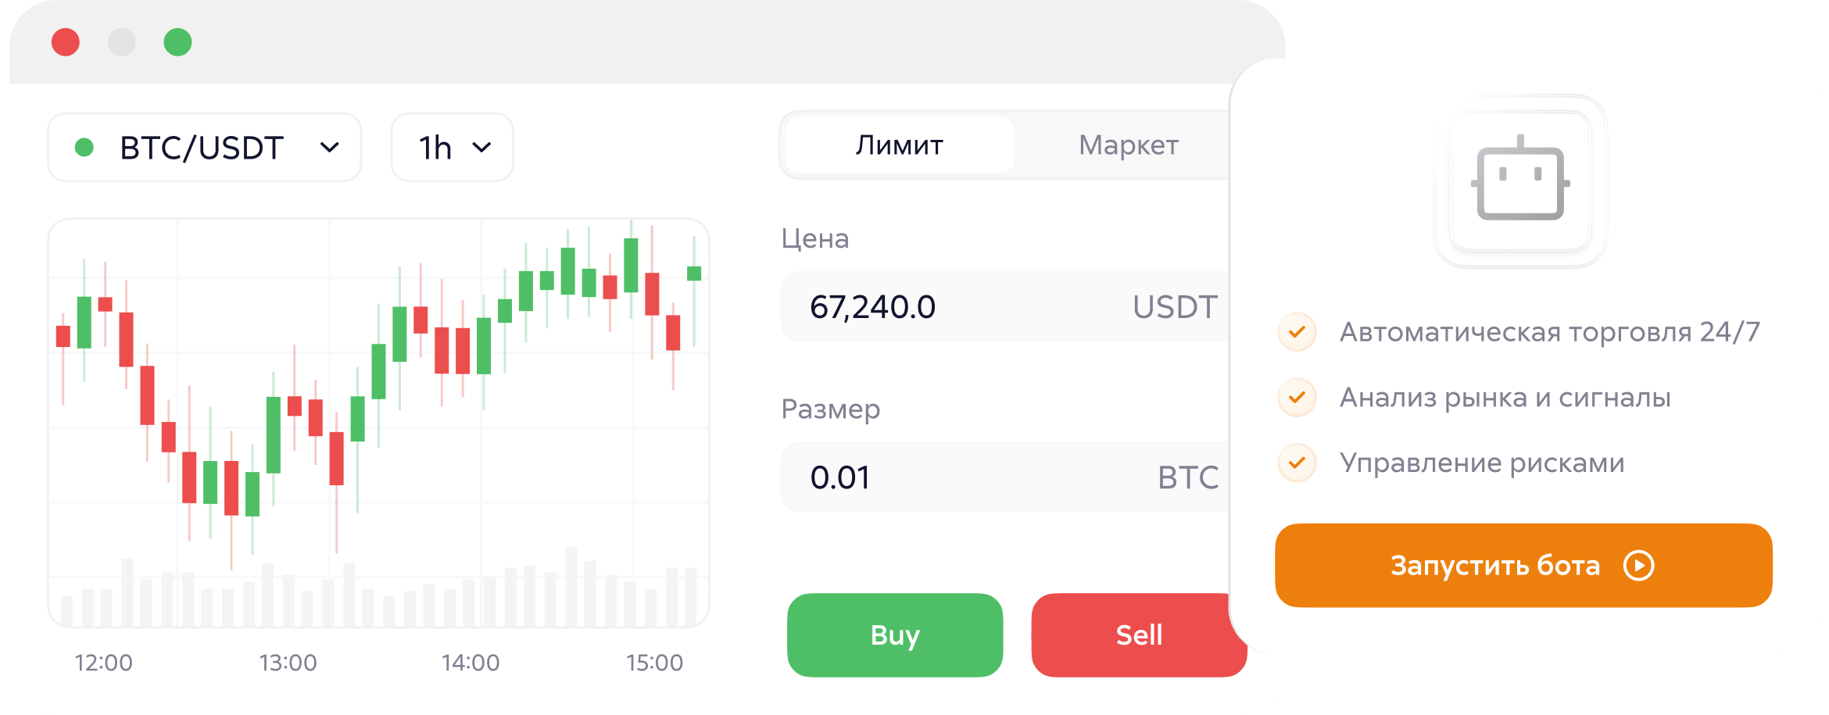Toggle the Автоматическая торговля 24/7 checkmark
Viewport: 1829px width, 715px height.
pyautogui.click(x=1297, y=332)
